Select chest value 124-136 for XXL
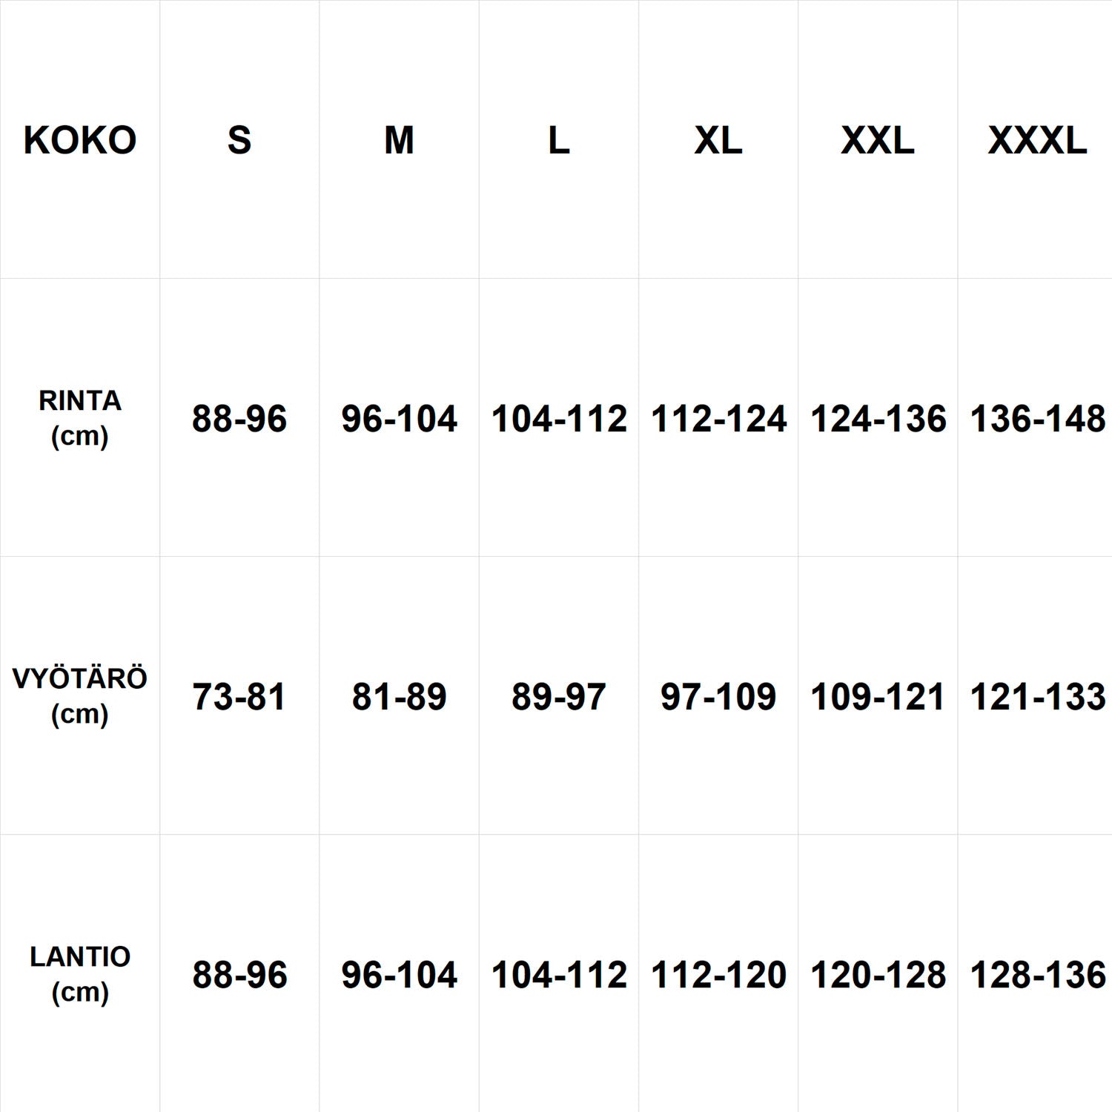1112x1112 pixels. 878,419
